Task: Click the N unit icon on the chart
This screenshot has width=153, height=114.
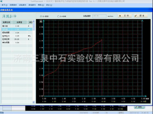Action: 41,21
